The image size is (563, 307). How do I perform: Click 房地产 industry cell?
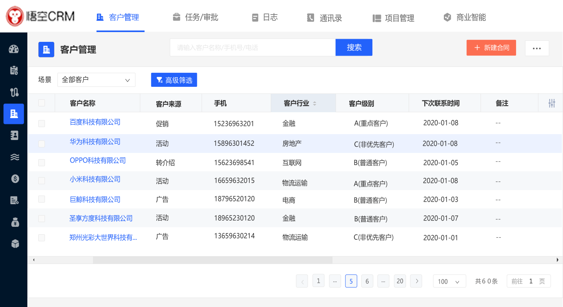(292, 143)
